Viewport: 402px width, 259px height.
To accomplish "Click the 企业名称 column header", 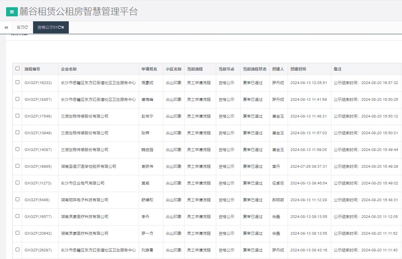I will 68,69.
